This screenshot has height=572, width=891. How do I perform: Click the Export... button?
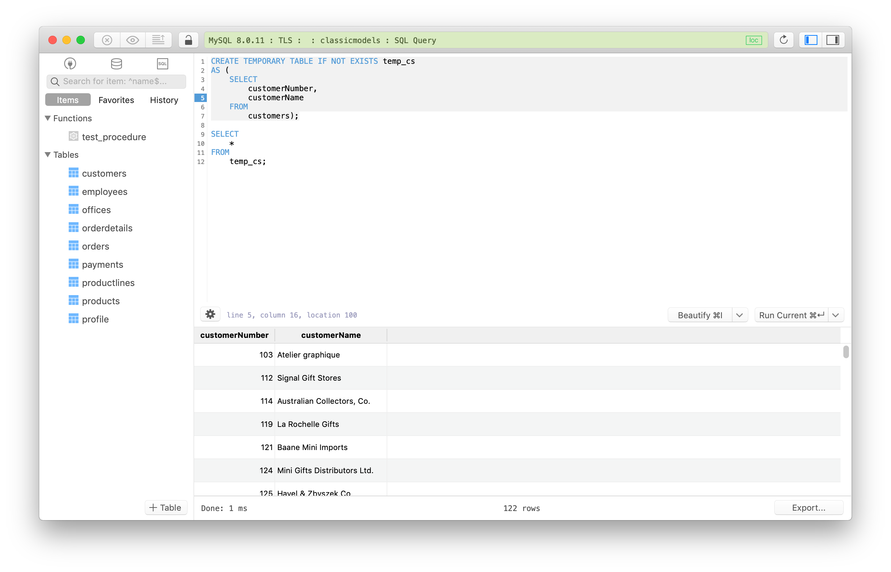(808, 508)
